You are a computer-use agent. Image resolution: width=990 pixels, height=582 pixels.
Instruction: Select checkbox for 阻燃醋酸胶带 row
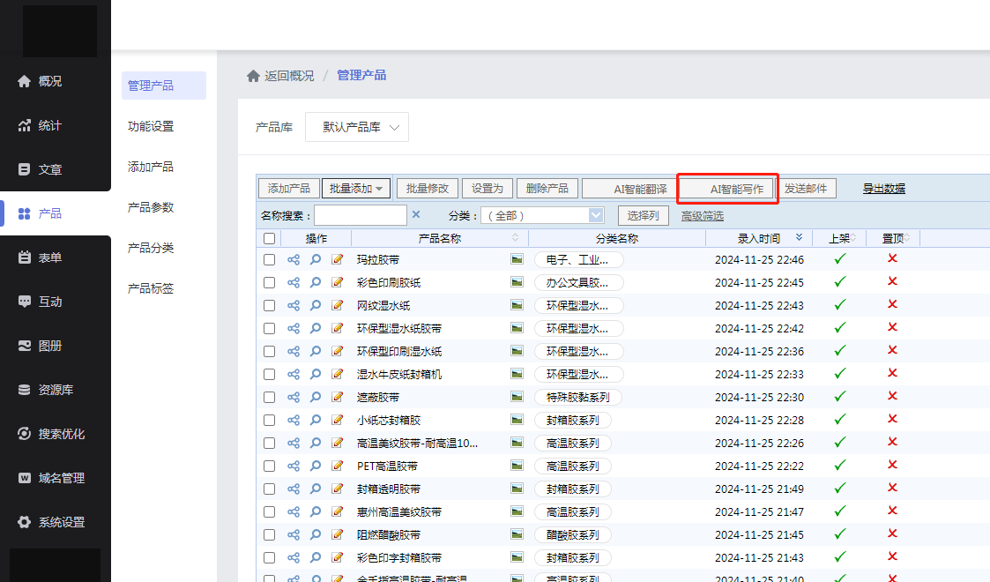pyautogui.click(x=269, y=534)
